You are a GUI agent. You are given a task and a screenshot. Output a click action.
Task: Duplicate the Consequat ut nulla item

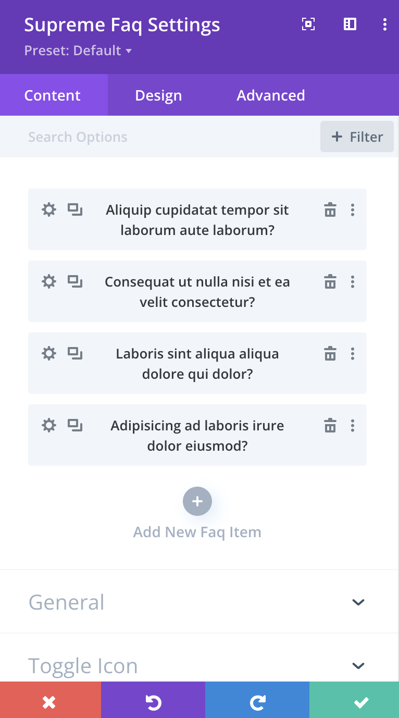point(75,282)
